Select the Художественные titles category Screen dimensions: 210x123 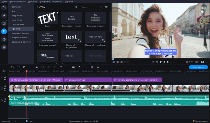pos(20,33)
